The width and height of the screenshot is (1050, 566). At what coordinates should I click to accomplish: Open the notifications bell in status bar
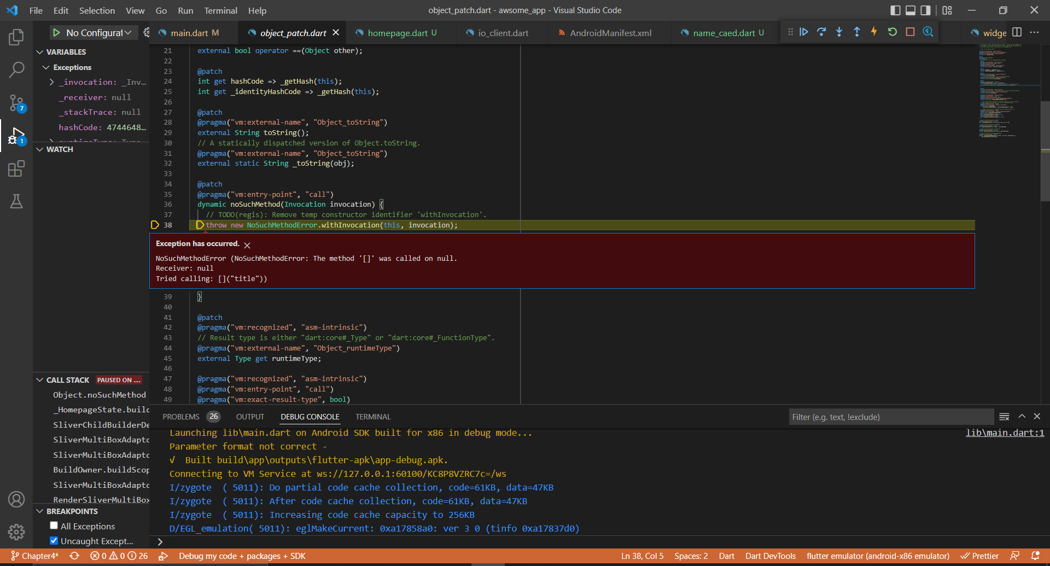tap(1035, 556)
